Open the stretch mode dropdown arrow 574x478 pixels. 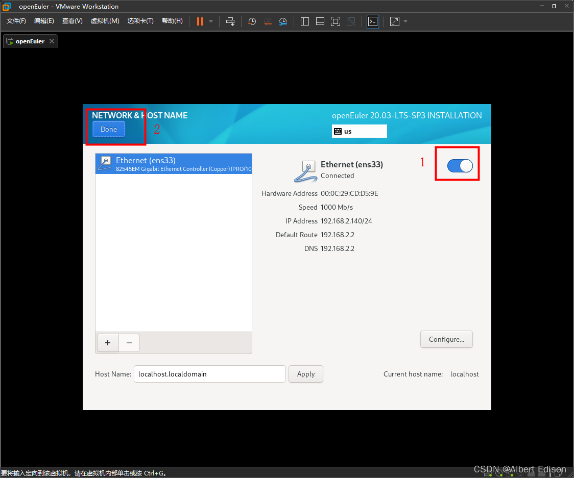pos(405,21)
